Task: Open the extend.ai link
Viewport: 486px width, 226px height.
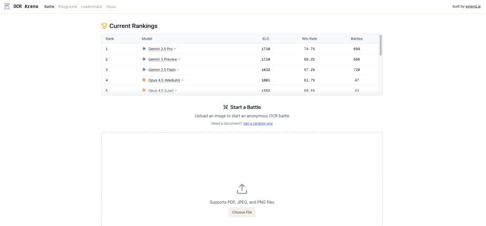Action: pos(474,7)
